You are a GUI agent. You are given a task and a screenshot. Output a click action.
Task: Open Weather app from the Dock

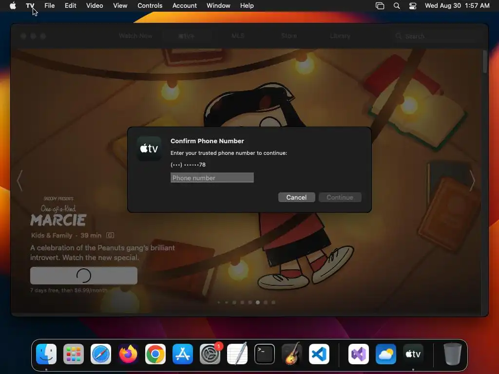coord(386,354)
